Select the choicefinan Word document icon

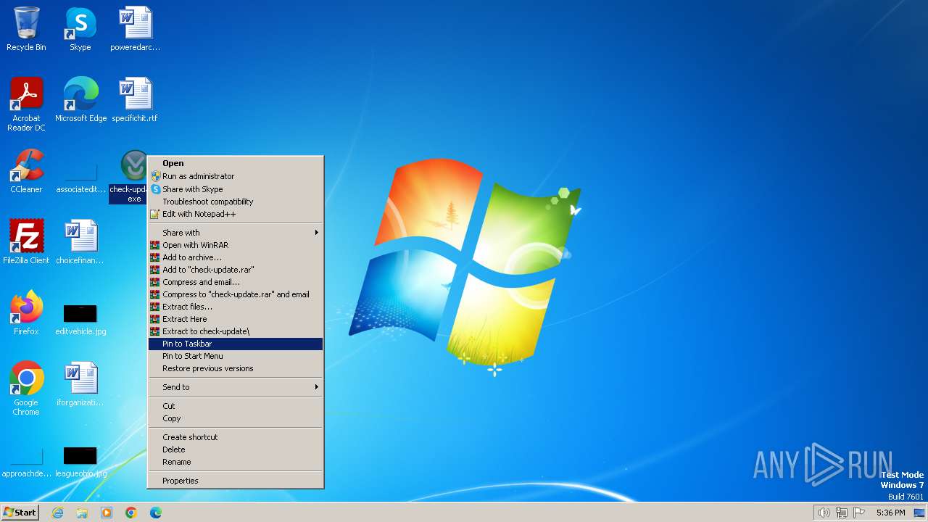pos(80,242)
